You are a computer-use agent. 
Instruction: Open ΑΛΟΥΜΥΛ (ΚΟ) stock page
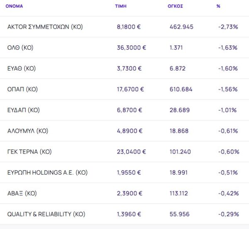coord(28,131)
